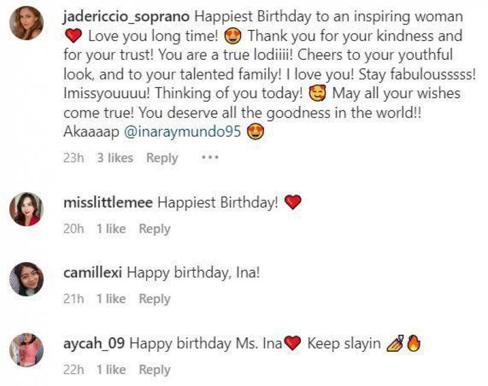The height and width of the screenshot is (386, 488).
Task: Click the 23h timestamp on the first comment
Action: (73, 158)
